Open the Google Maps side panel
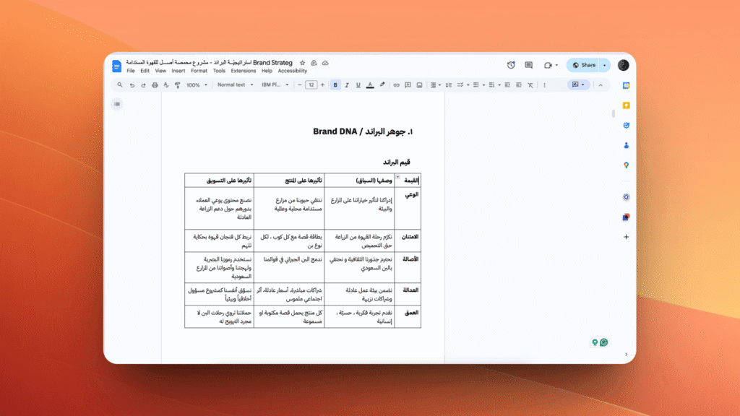This screenshot has width=740, height=416. [x=627, y=165]
